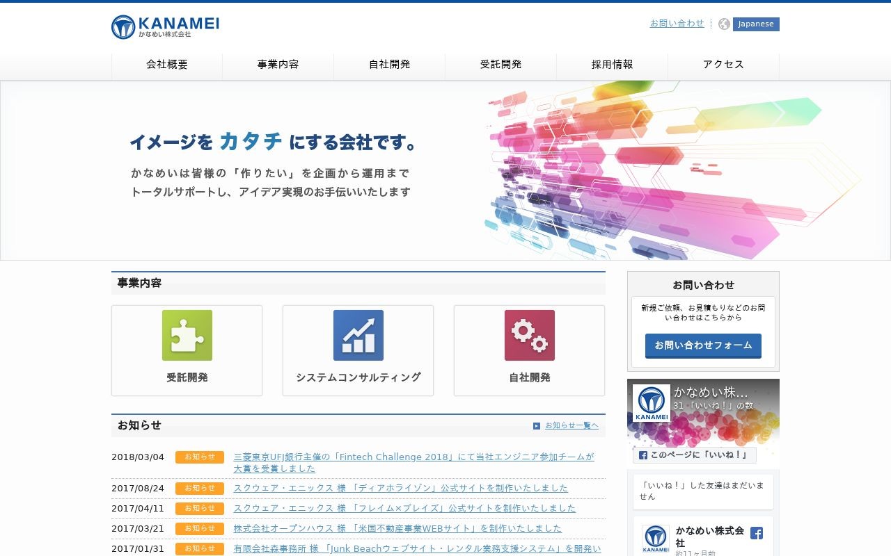Click the KANAMEI Facebook page profile thumbnail
891x556 pixels.
652,403
